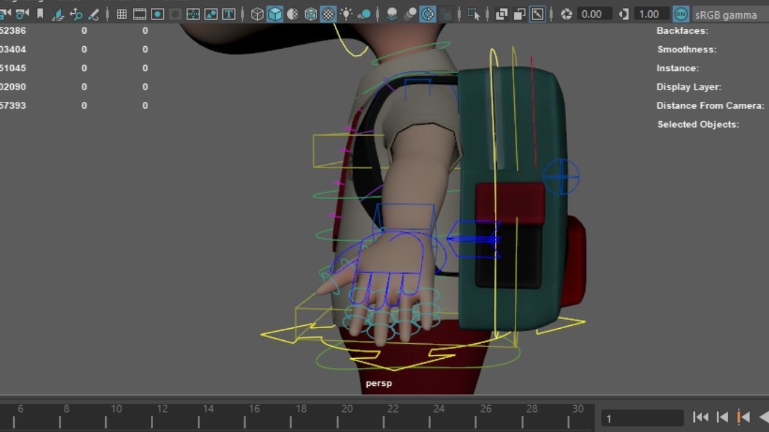Enable wireframe on shaded display
769x432 pixels.
pos(311,14)
